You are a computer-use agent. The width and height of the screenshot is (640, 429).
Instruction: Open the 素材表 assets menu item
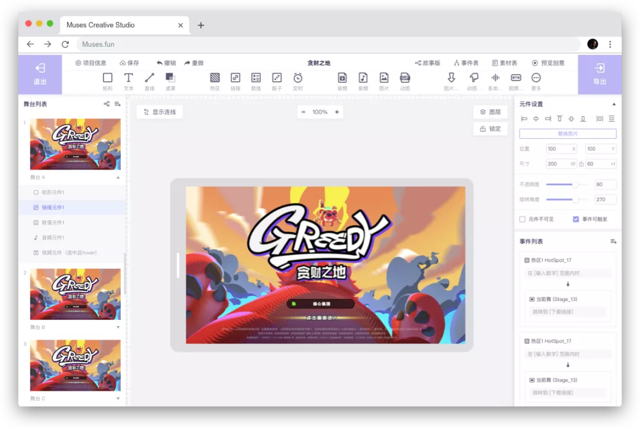pos(504,63)
